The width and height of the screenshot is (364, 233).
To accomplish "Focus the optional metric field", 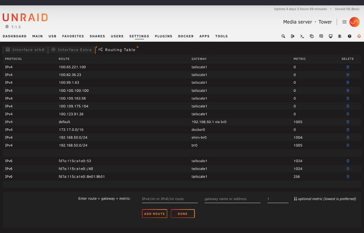I will click(x=278, y=199).
